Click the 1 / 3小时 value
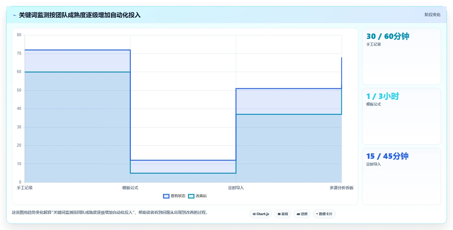The width and height of the screenshot is (453, 230). click(x=382, y=96)
